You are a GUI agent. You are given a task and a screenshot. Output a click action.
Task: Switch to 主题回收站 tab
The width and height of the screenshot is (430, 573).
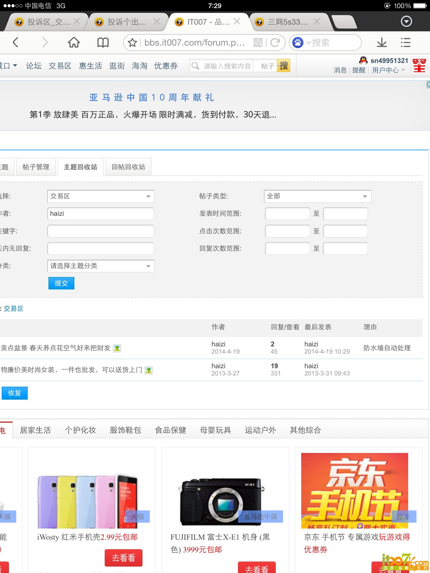pos(80,167)
